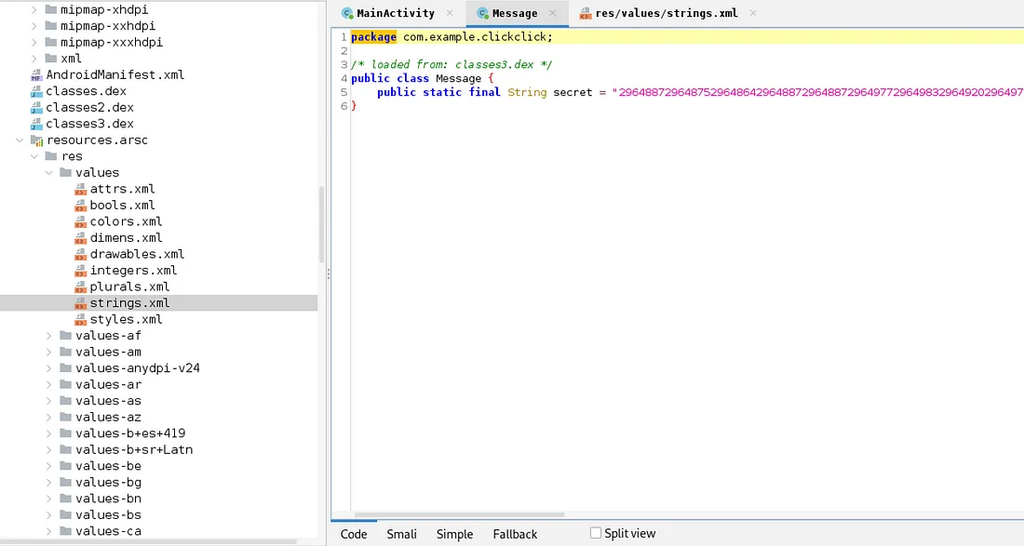Click the code editor horizontal scrollbar

[460, 514]
